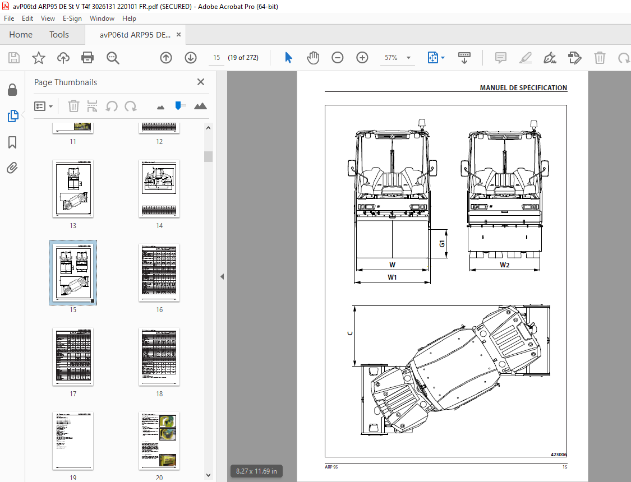Delete selected pages in thumbnails panel
This screenshot has height=482, width=631.
73,106
